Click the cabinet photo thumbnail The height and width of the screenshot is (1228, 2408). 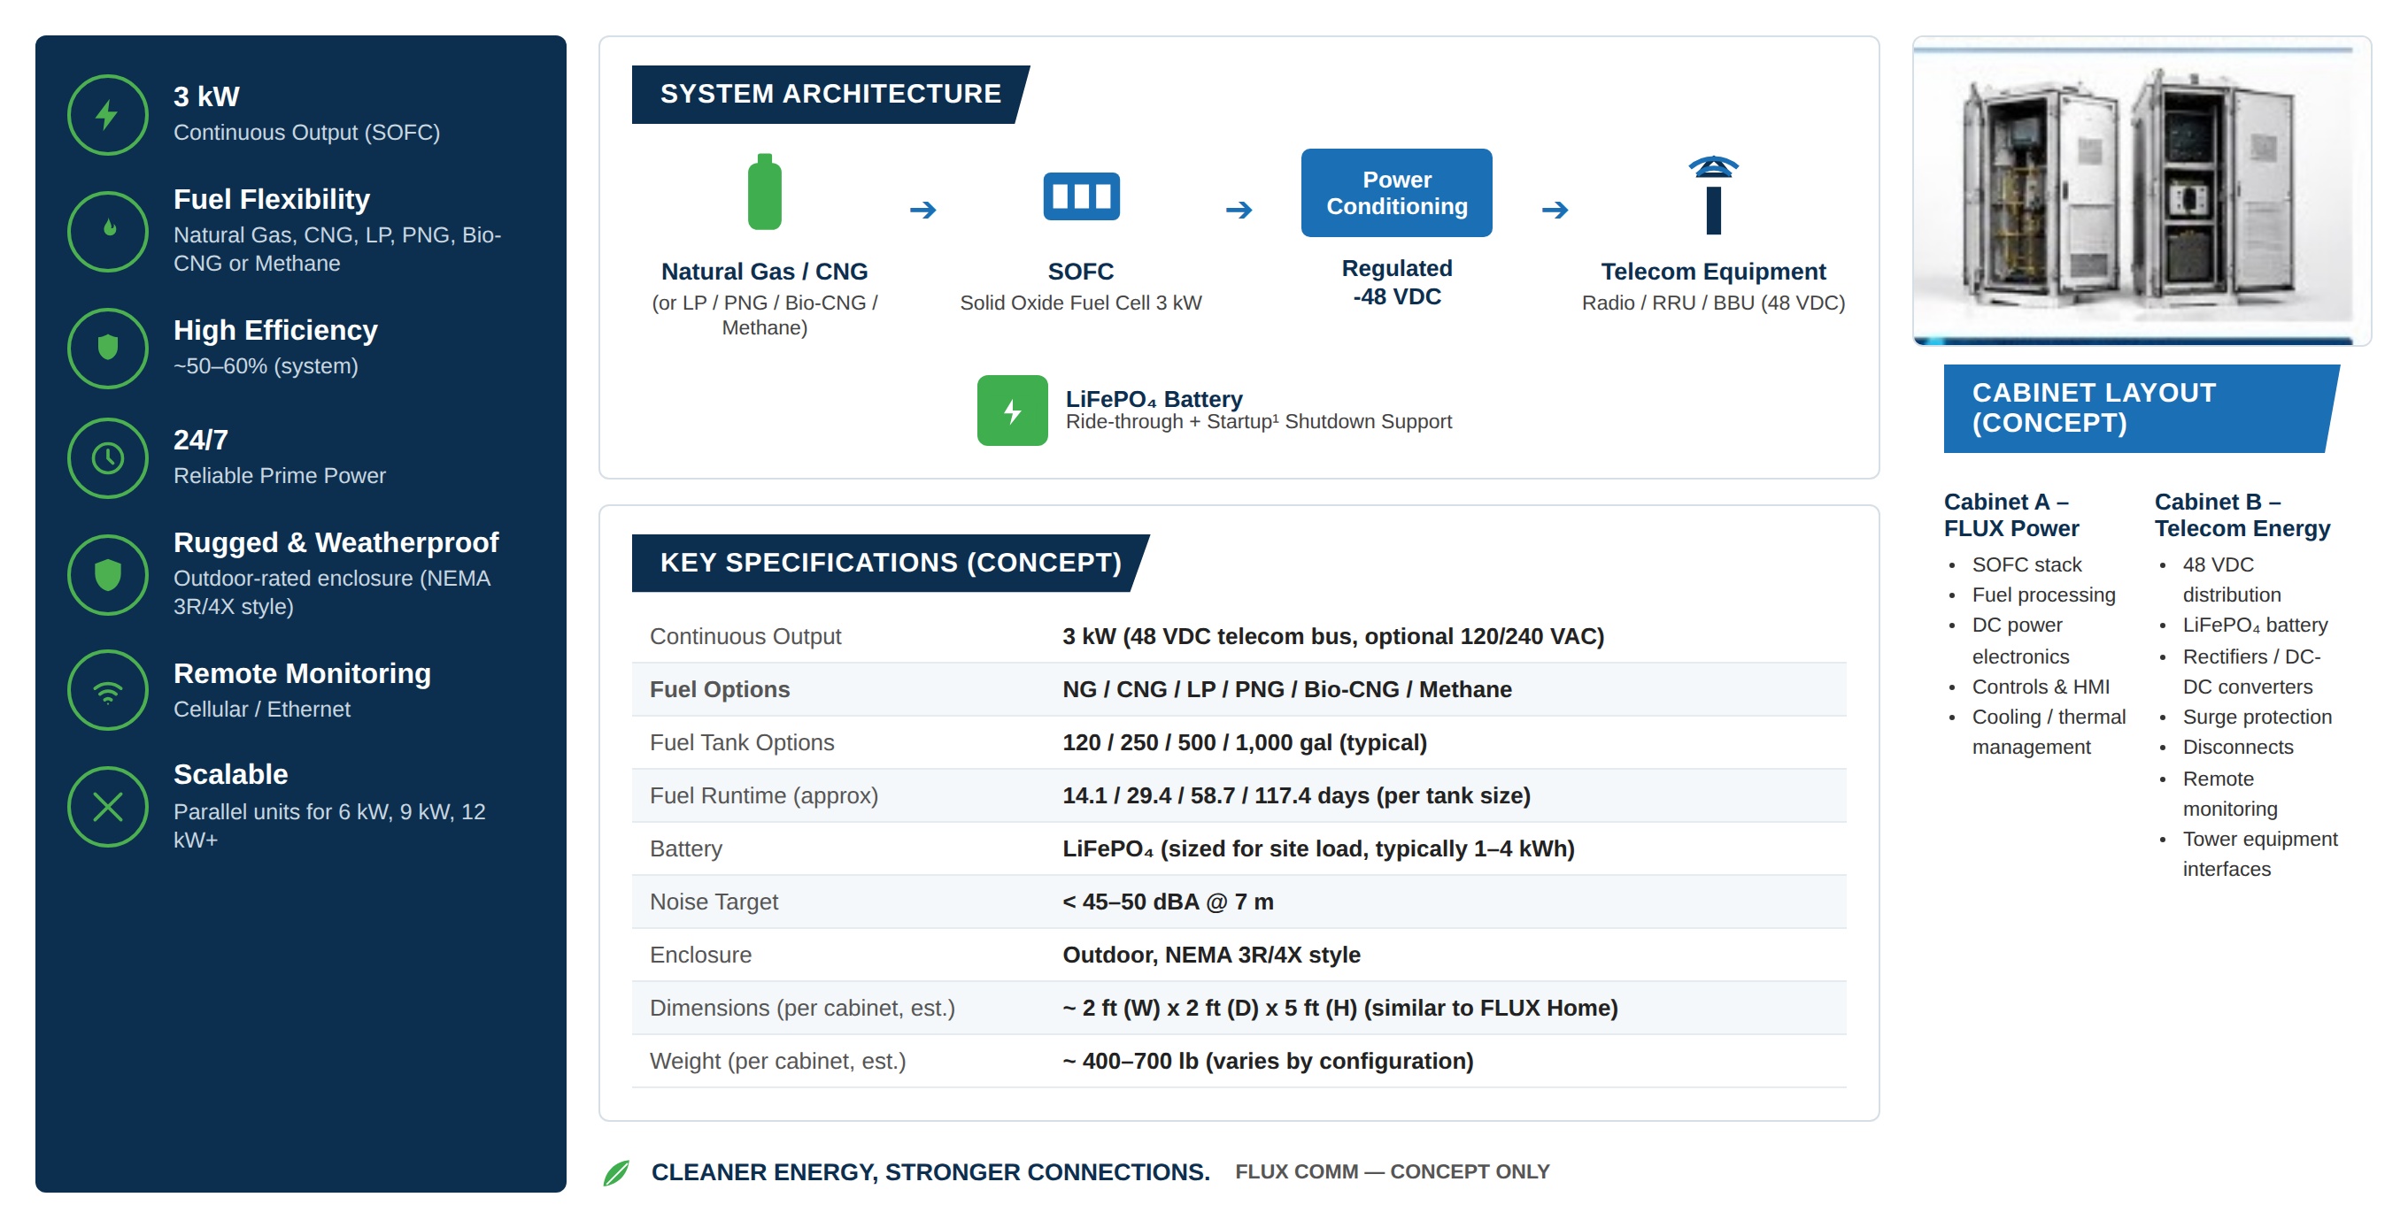point(2141,191)
